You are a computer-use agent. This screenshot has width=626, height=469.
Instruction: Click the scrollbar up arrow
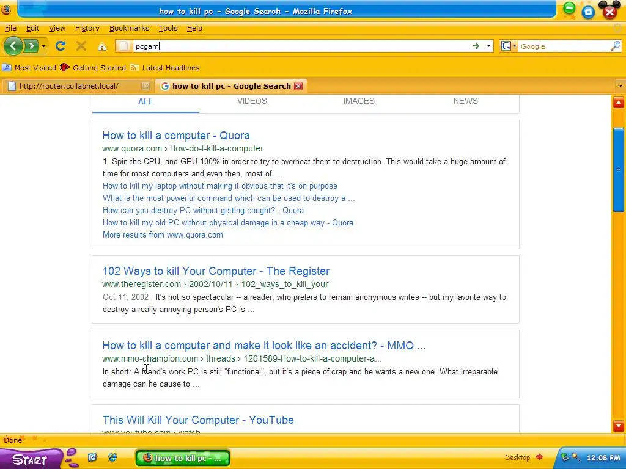pyautogui.click(x=619, y=103)
